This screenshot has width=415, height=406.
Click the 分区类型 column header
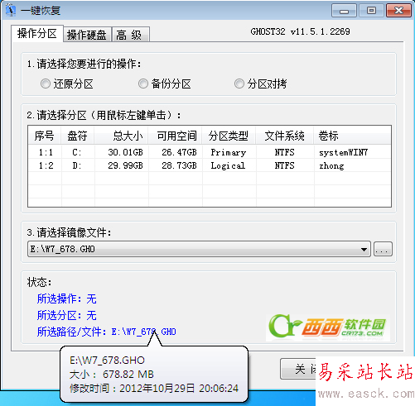(229, 136)
